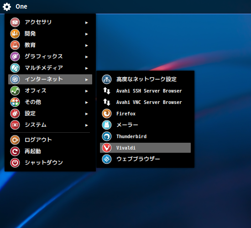Click the Firefox icon

[107, 114]
